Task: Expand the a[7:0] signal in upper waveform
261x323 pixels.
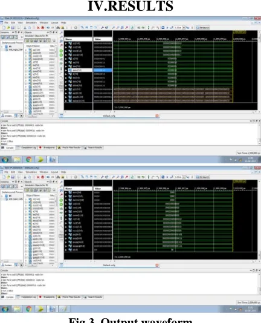Action: click(x=66, y=59)
